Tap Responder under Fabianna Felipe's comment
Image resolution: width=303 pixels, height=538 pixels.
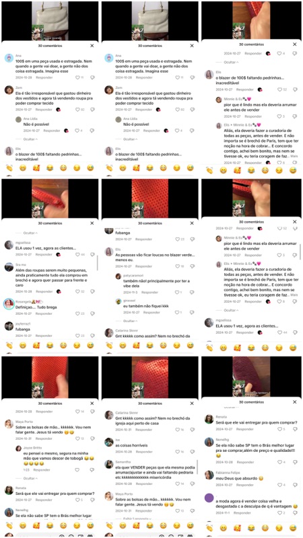click(x=245, y=485)
